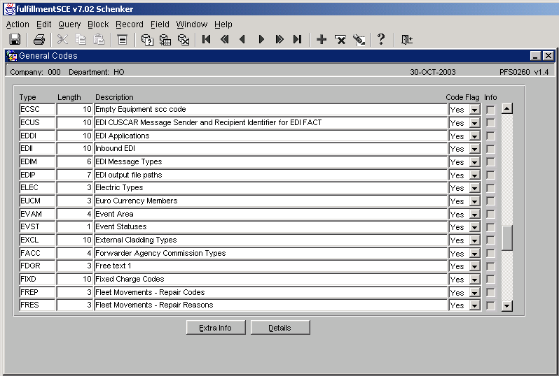
Task: Open Code Flag dropdown for FDGR row
Action: pos(474,266)
